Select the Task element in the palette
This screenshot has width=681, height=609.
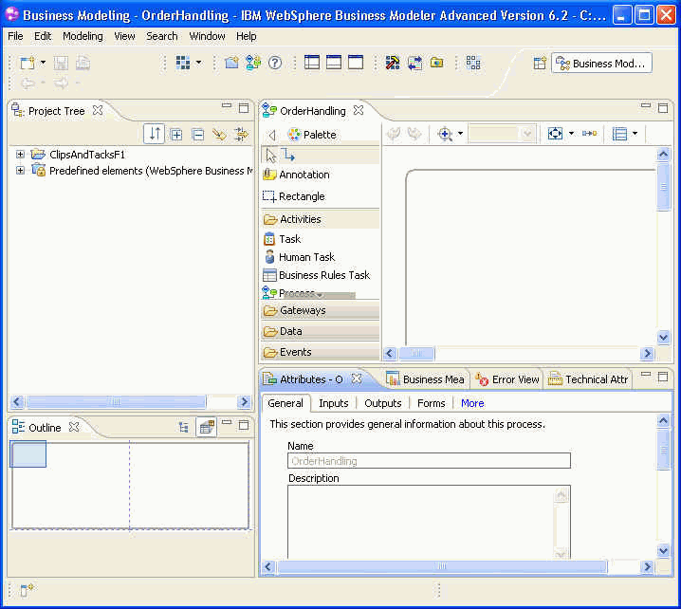coord(289,239)
